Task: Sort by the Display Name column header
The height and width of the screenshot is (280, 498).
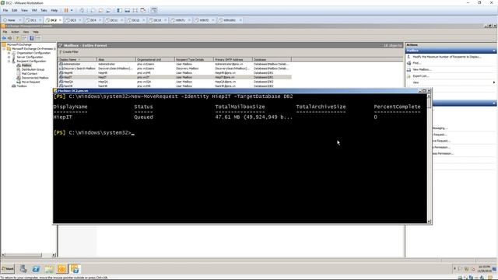Action: 77,59
